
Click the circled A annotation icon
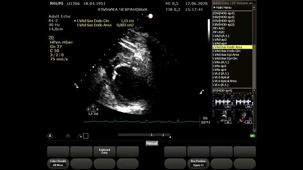50,136
